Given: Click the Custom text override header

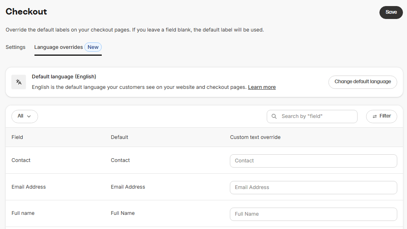Looking at the screenshot, I should 255,137.
